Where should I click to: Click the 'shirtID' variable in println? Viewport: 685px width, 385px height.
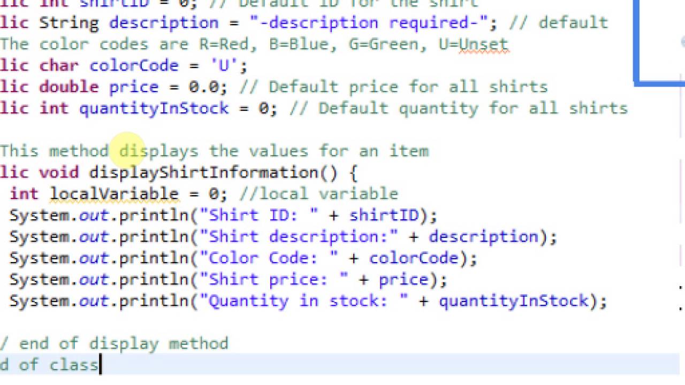[384, 215]
